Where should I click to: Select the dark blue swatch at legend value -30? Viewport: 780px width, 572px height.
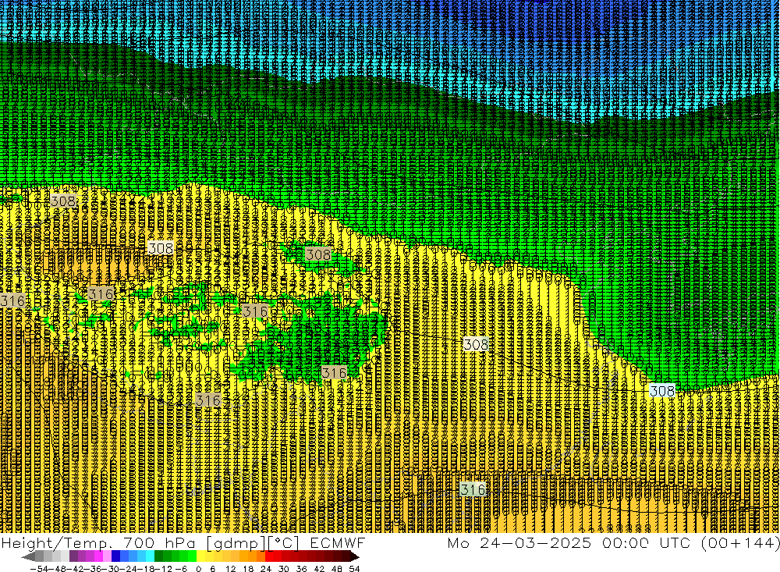pyautogui.click(x=116, y=556)
